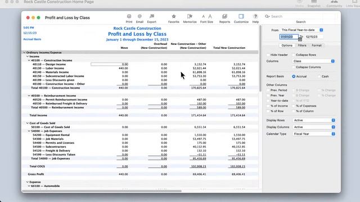Open Display Columns dropdown
Image resolution: width=360 pixels, height=202 pixels.
(x=314, y=127)
